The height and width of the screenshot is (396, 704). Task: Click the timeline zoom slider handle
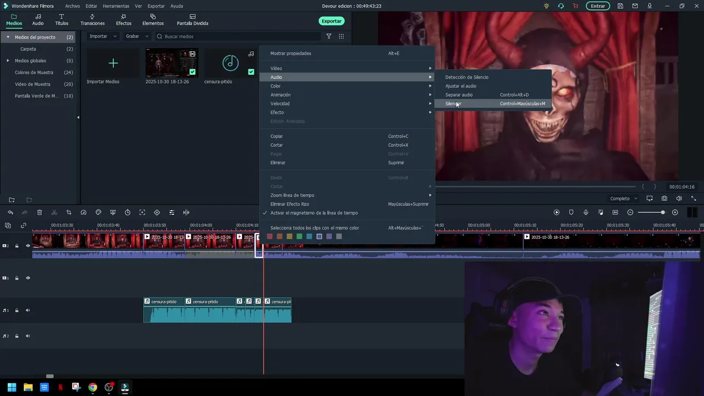pyautogui.click(x=663, y=212)
